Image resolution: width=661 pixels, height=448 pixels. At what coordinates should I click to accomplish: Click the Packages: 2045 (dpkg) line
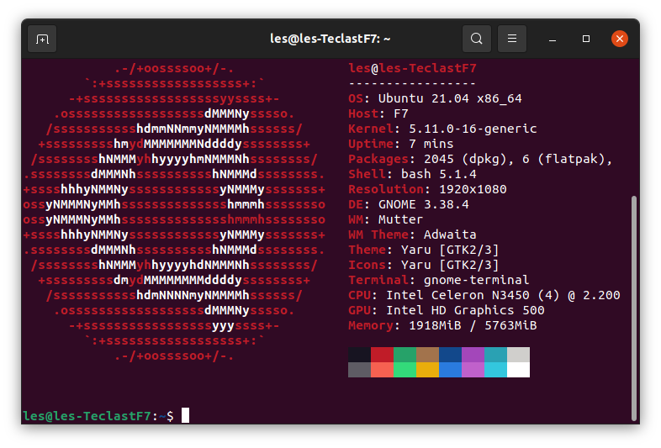click(480, 160)
